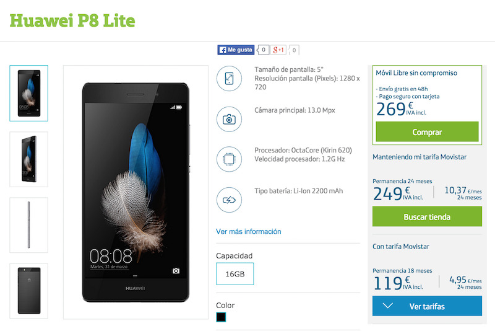Click the Facebook like counter bubble
This screenshot has width=495, height=331.
point(263,50)
